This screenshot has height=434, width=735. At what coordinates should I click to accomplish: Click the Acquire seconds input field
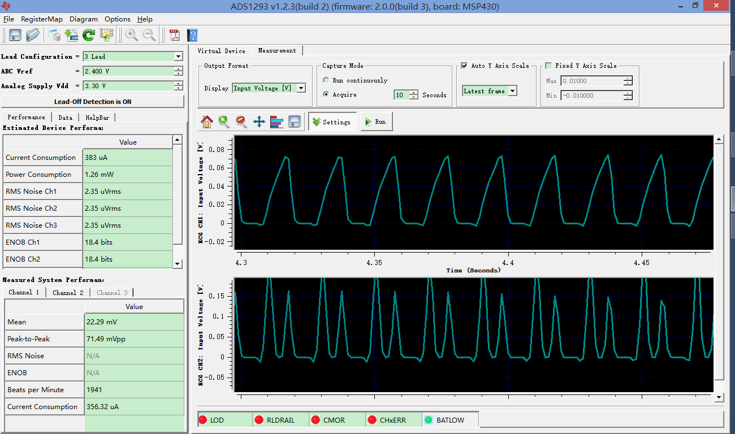[x=401, y=95]
